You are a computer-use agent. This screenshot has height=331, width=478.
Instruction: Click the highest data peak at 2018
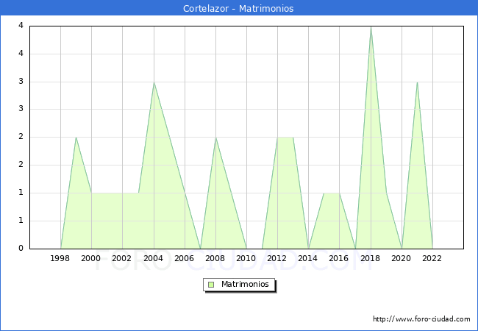(371, 27)
